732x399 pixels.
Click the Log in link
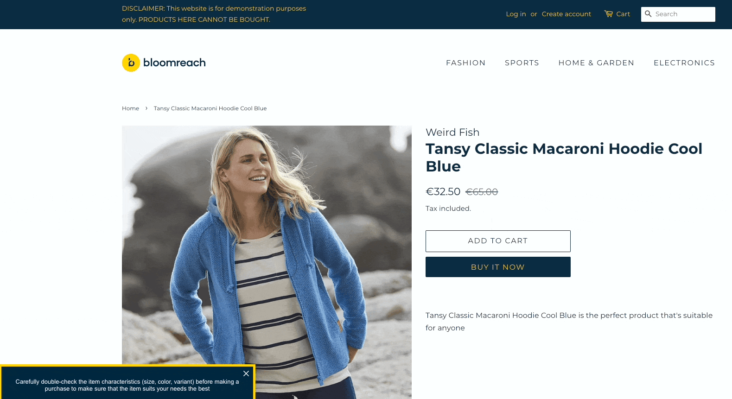[516, 14]
